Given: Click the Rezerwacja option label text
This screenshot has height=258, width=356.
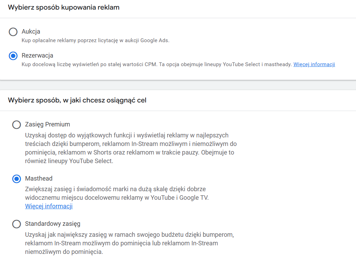Looking at the screenshot, I should click(37, 56).
